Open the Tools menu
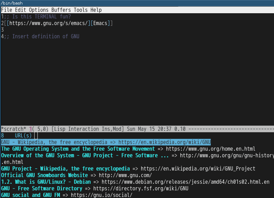This screenshot has width=274, height=198. (x=81, y=10)
